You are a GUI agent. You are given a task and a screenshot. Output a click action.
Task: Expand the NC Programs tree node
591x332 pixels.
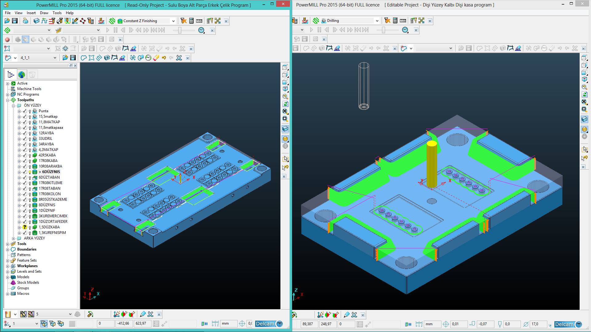(8, 94)
